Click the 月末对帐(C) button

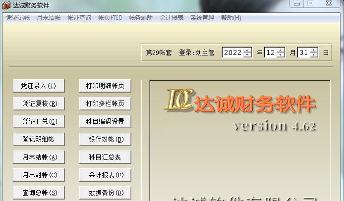point(39,175)
